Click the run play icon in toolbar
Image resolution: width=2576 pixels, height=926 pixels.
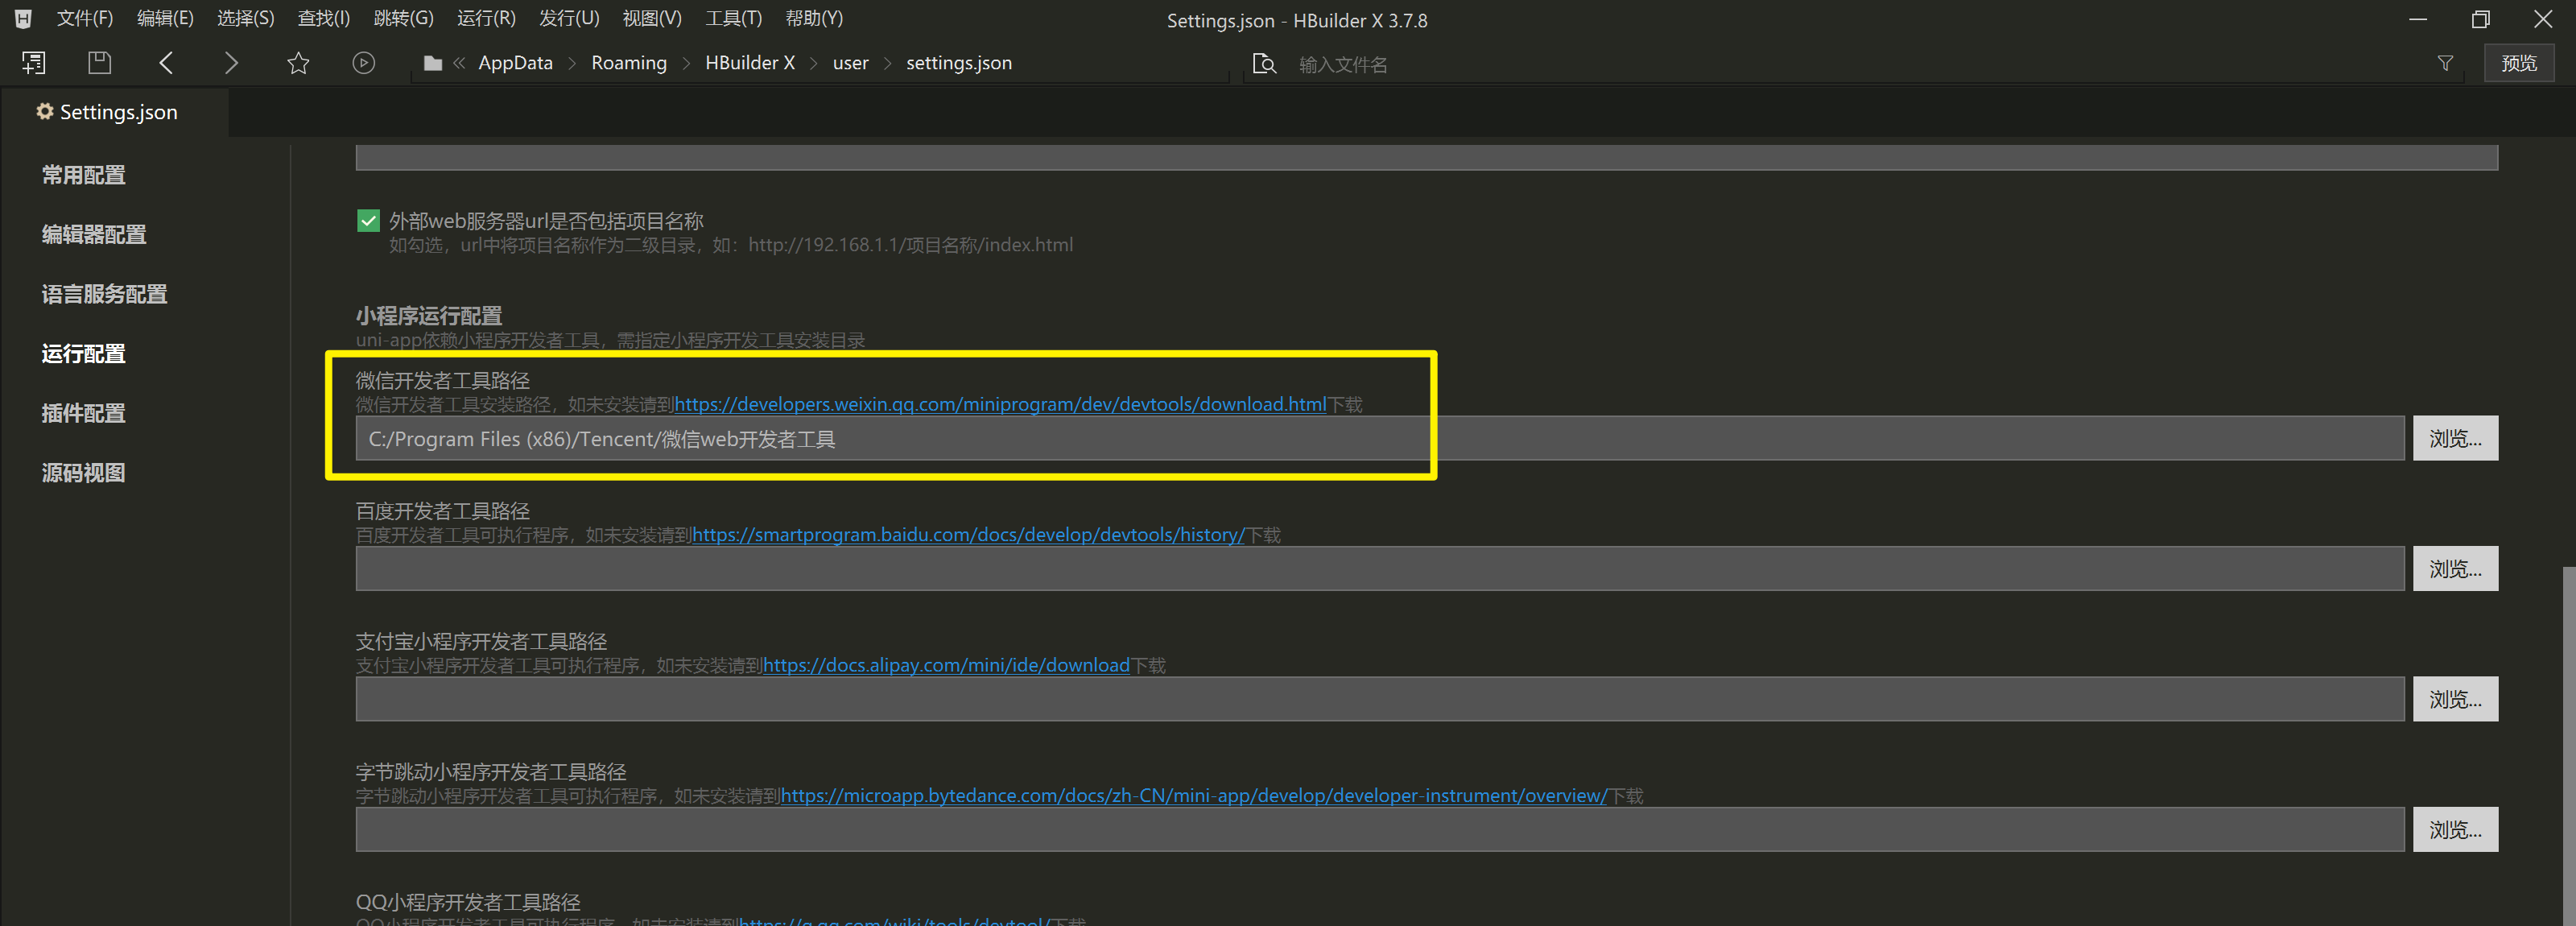364,63
